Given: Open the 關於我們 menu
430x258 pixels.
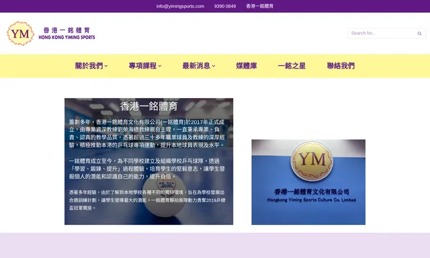Looking at the screenshot, I should tap(89, 66).
